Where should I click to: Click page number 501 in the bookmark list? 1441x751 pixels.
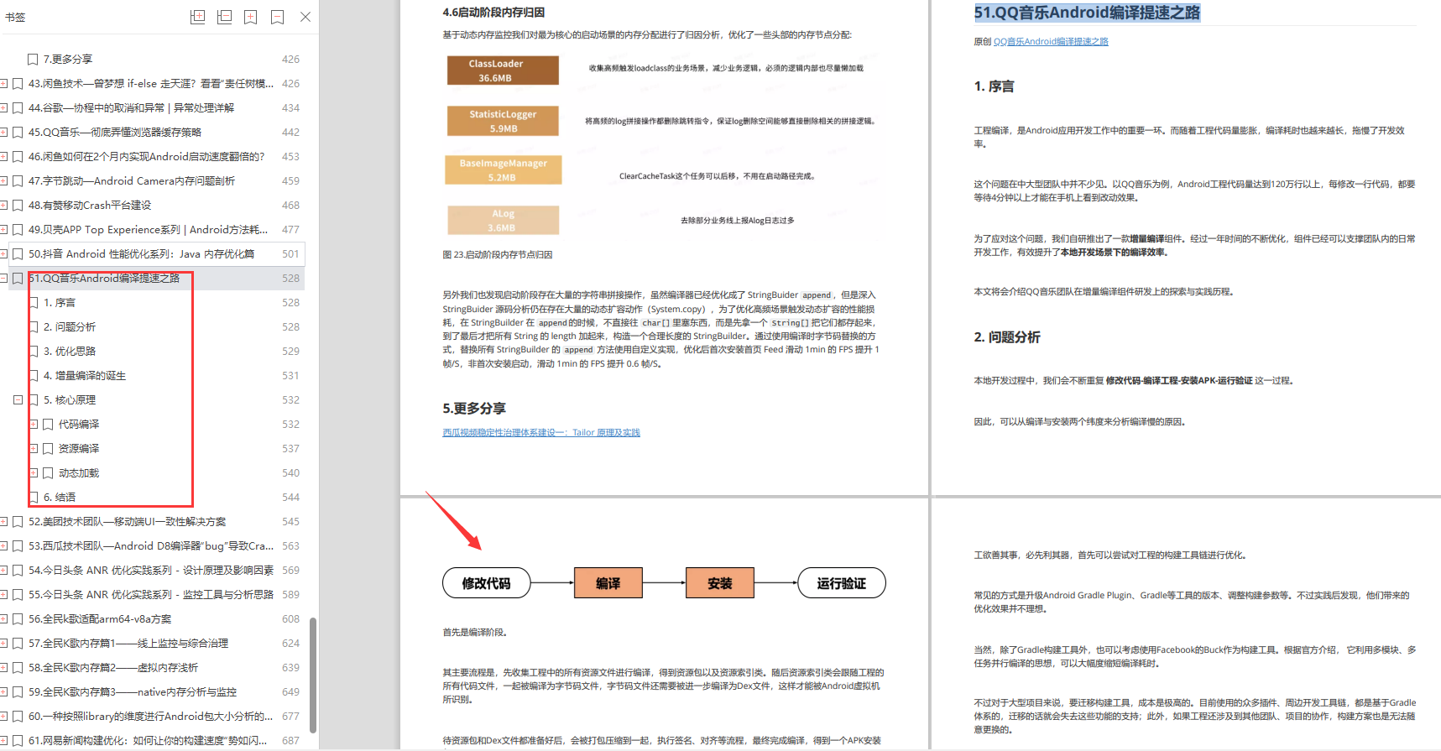coord(290,254)
